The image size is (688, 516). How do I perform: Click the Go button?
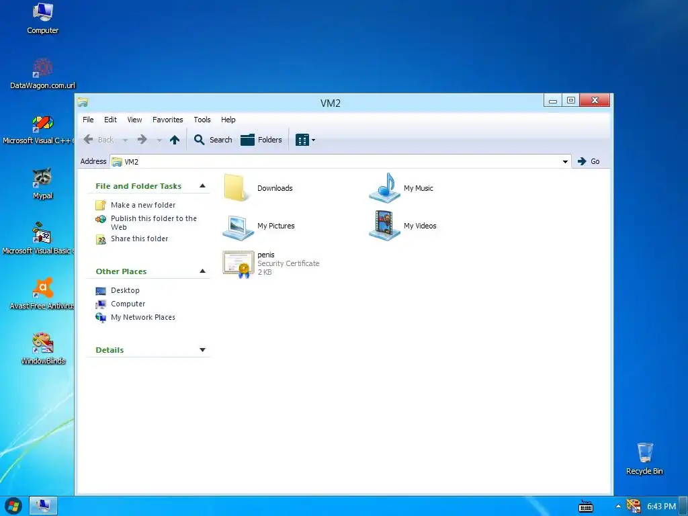pos(589,161)
